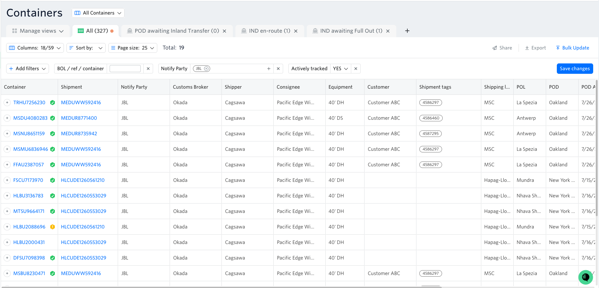This screenshot has height=288, width=599.
Task: Remove the BOL / ref / container filter
Action: 148,69
